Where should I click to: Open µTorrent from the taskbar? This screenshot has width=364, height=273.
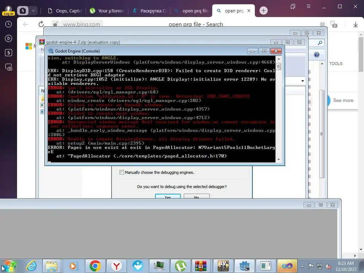coord(180,266)
